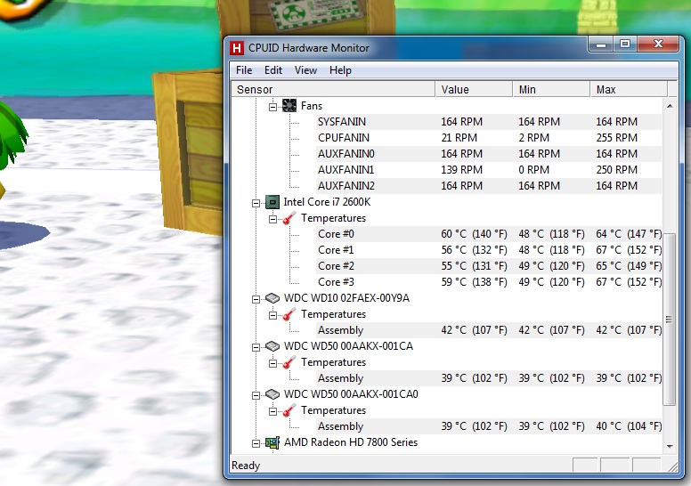This screenshot has width=691, height=486.
Task: Open the File menu
Action: coord(244,70)
